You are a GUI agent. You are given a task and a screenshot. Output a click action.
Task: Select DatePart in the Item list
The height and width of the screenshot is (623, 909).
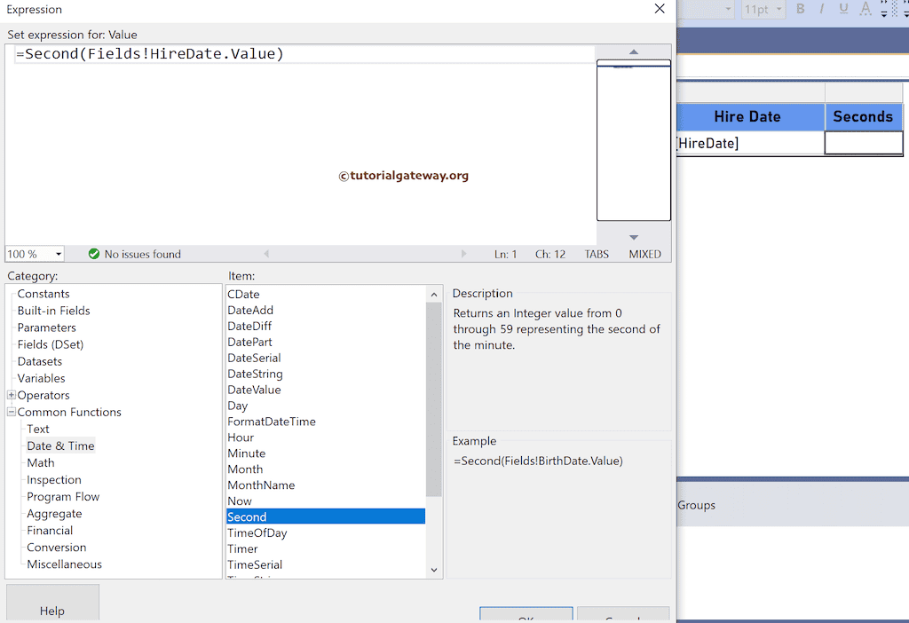(x=326, y=342)
